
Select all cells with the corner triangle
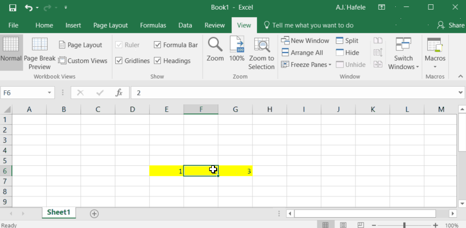click(8, 110)
